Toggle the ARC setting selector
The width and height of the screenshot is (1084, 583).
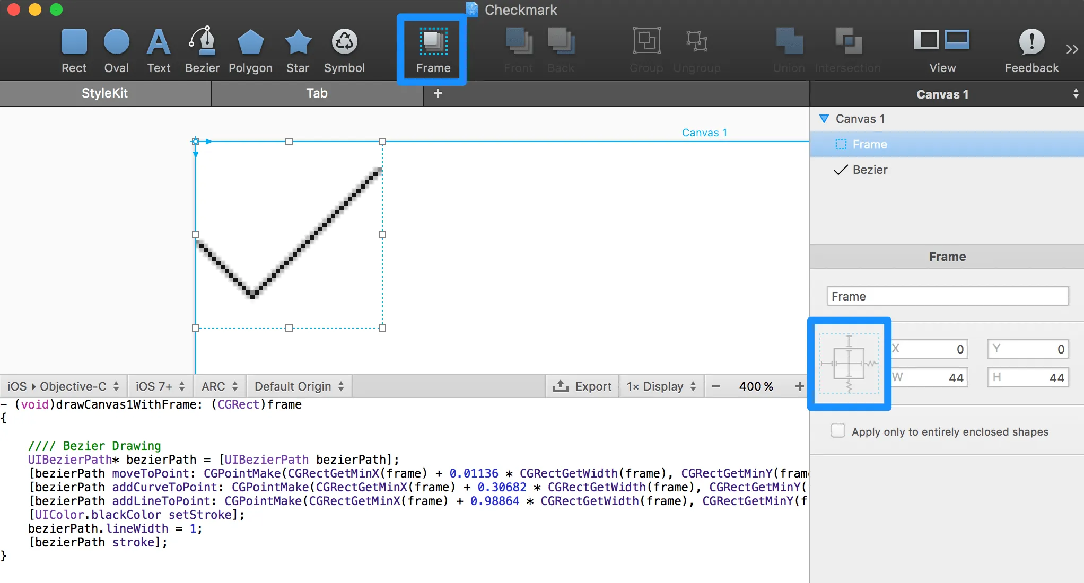coord(219,386)
